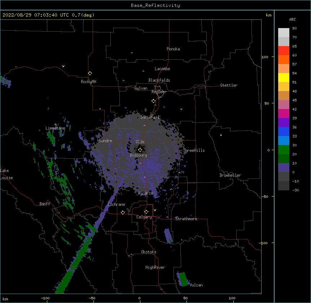The width and height of the screenshot is (311, 303).
Task: Select the -30 value on dBZ legend
Action: click(x=295, y=190)
